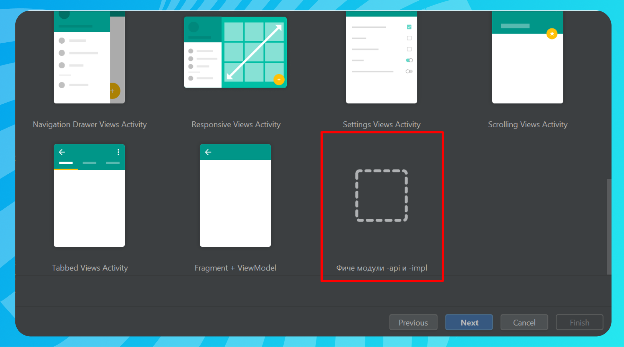The width and height of the screenshot is (624, 347).
Task: Select the Fragment + ViewModel template thumbnail
Action: (x=235, y=196)
